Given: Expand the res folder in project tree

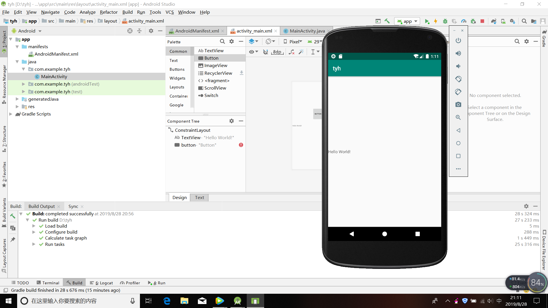Looking at the screenshot, I should [x=17, y=106].
